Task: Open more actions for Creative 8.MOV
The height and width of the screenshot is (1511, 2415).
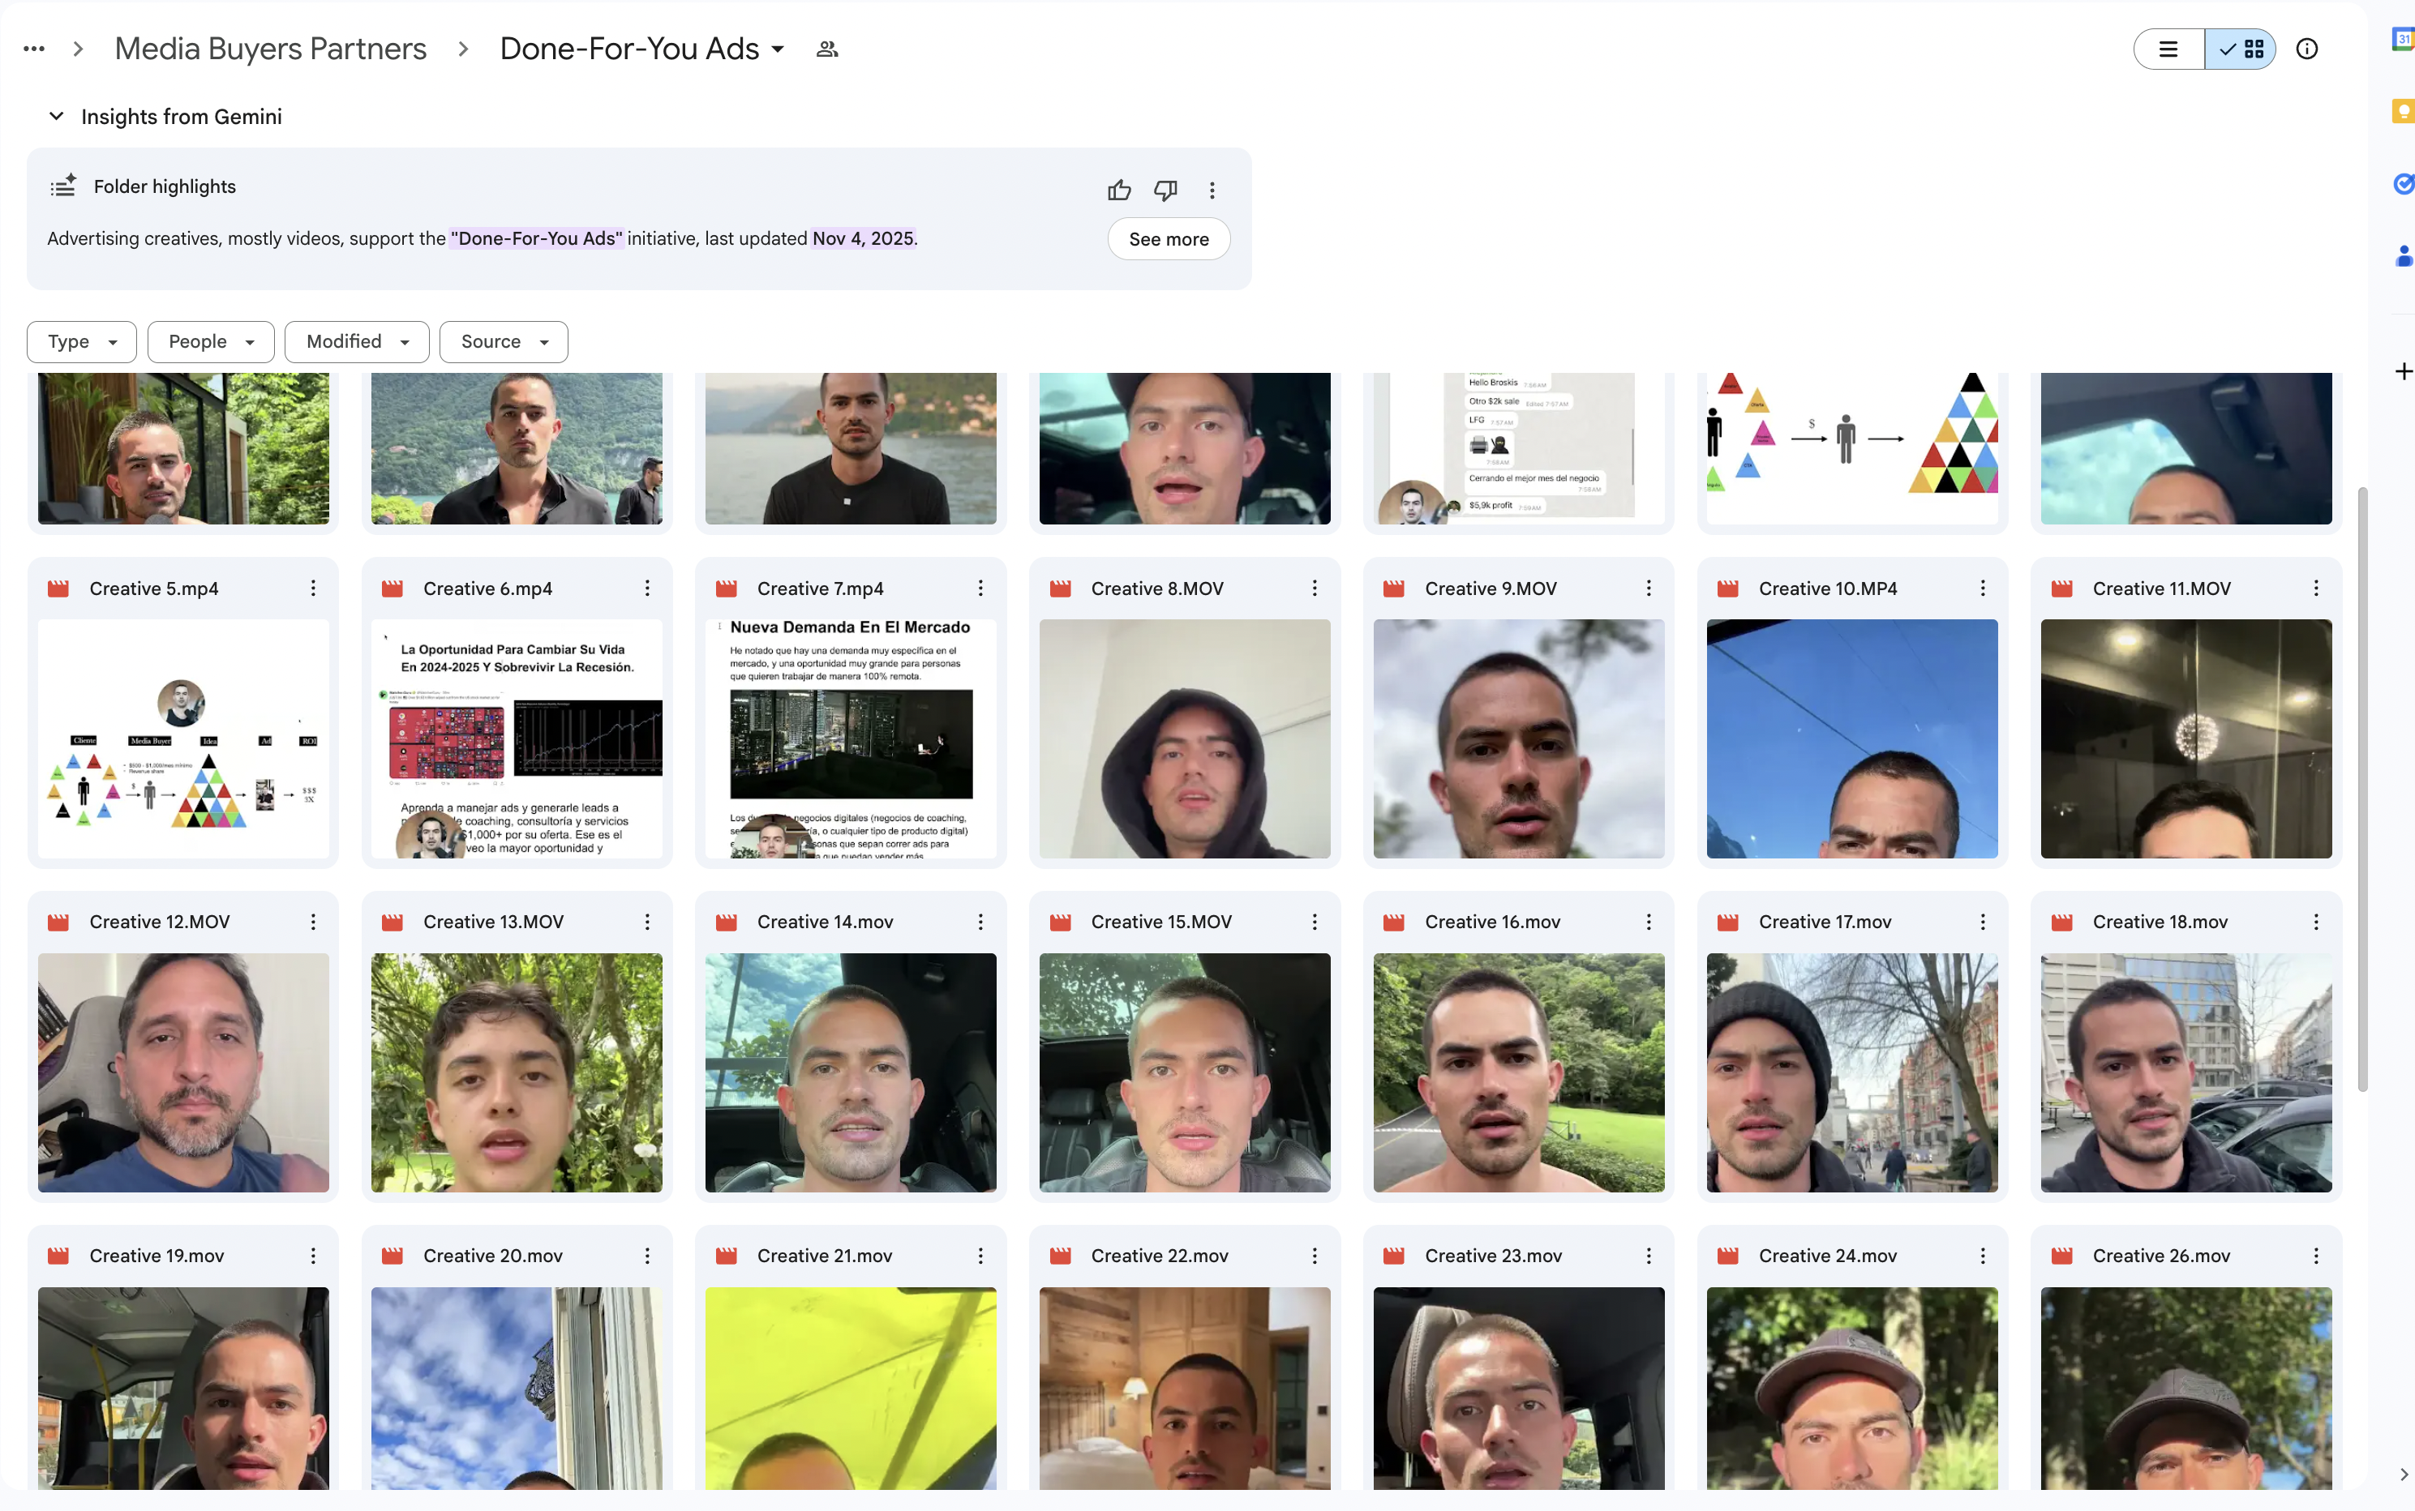Action: click(1315, 589)
